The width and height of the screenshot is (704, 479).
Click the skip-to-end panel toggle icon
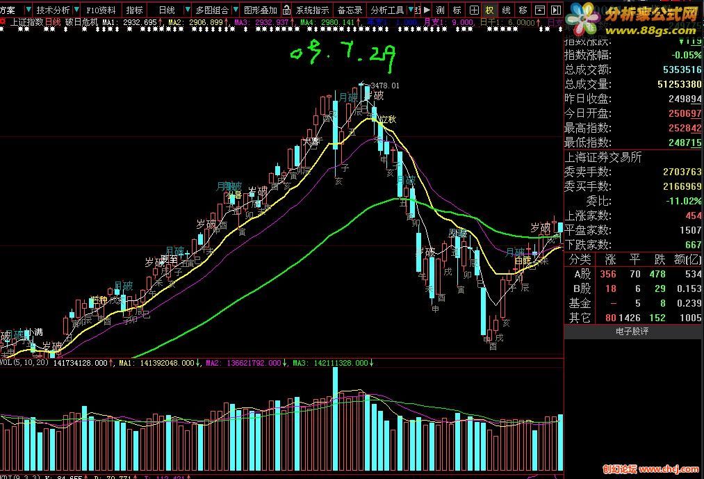pyautogui.click(x=556, y=10)
